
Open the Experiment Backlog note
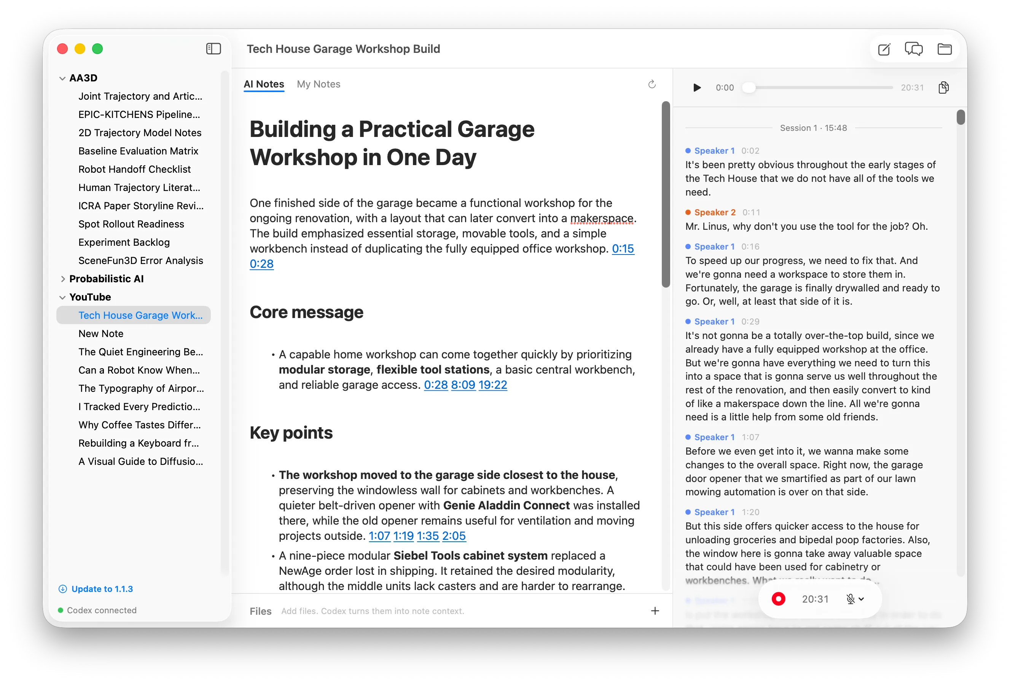pyautogui.click(x=124, y=242)
